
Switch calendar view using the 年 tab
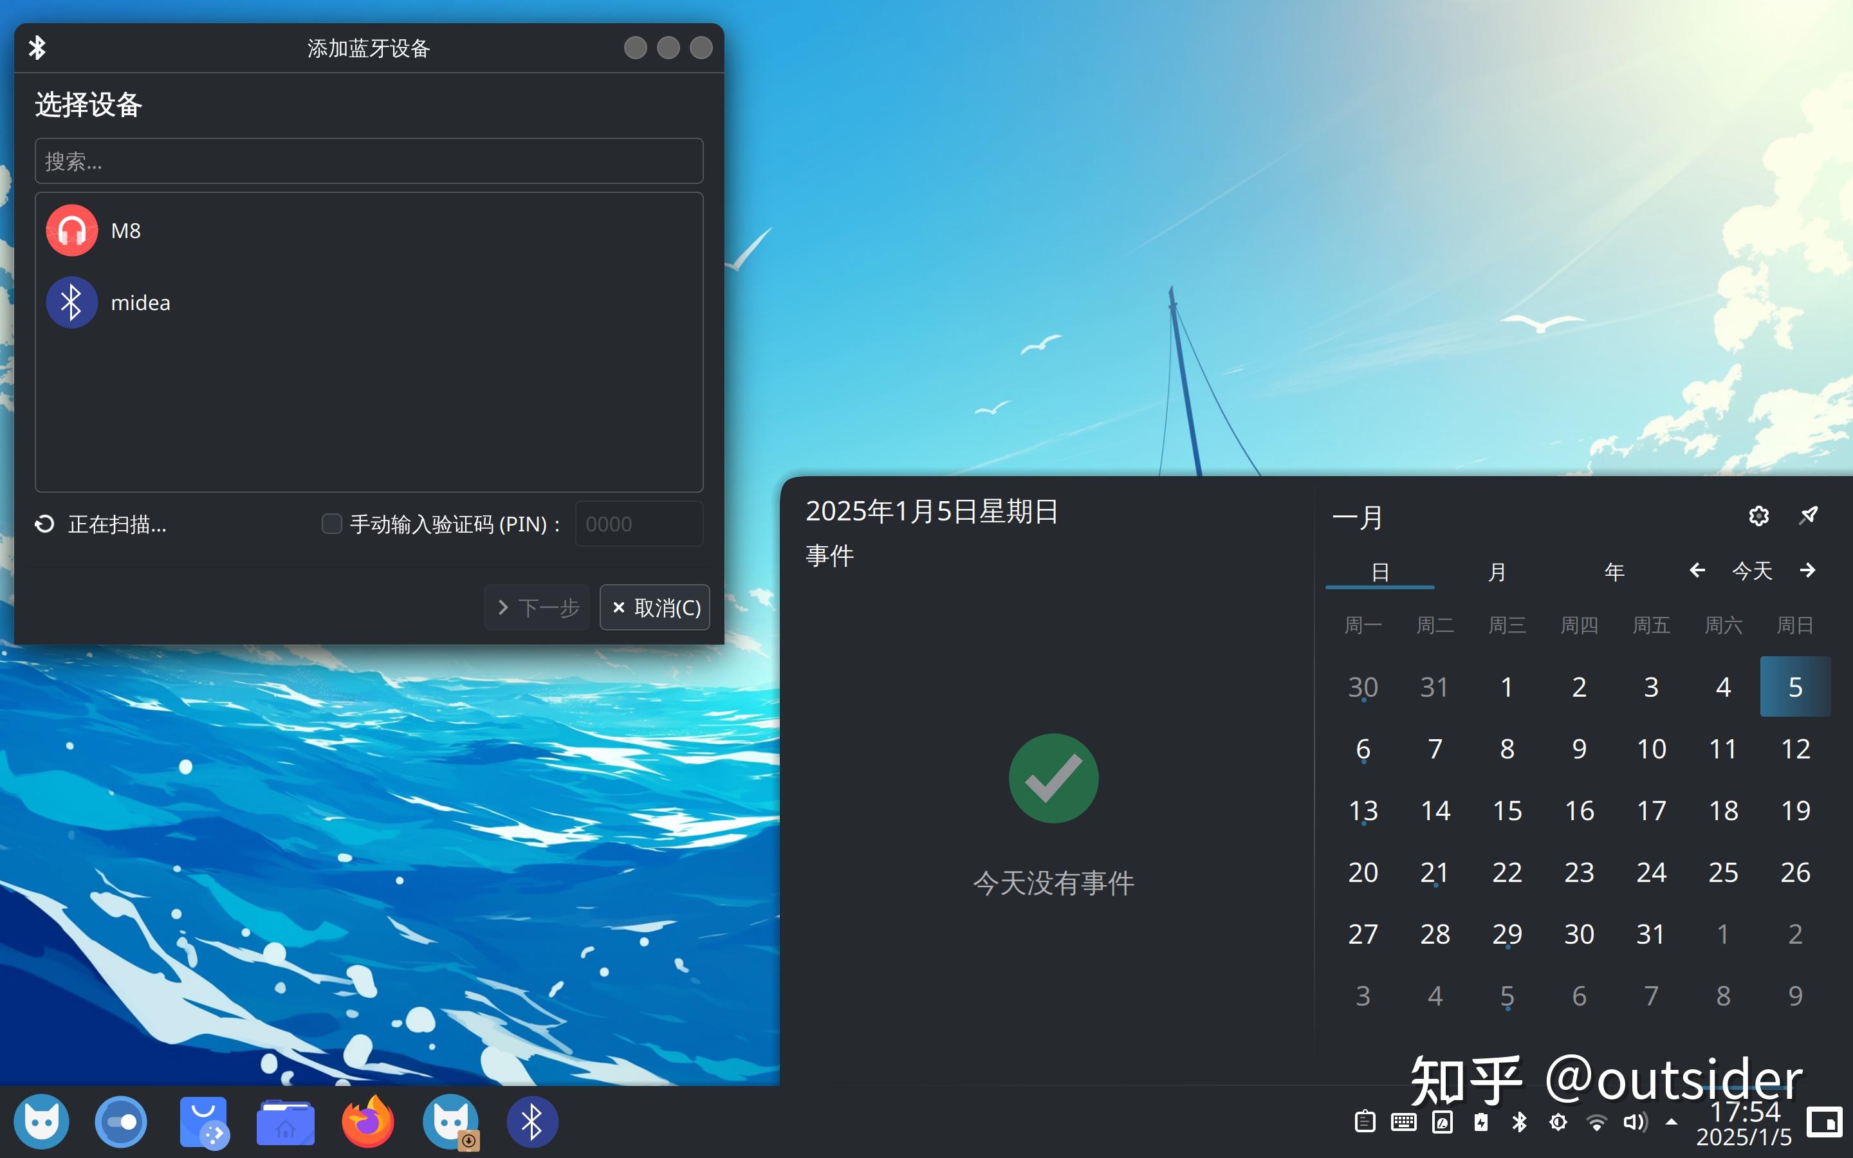[1614, 571]
